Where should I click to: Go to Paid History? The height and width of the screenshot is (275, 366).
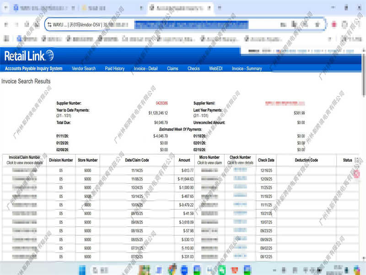pyautogui.click(x=115, y=68)
